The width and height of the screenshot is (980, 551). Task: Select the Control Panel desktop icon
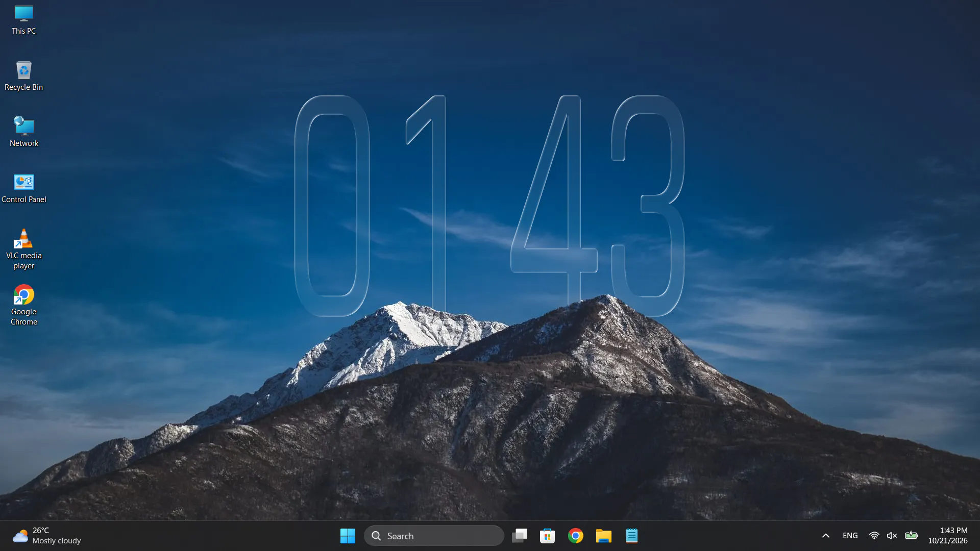click(x=23, y=189)
